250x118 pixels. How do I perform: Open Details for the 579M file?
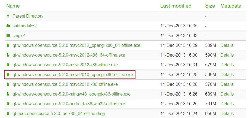click(x=227, y=65)
